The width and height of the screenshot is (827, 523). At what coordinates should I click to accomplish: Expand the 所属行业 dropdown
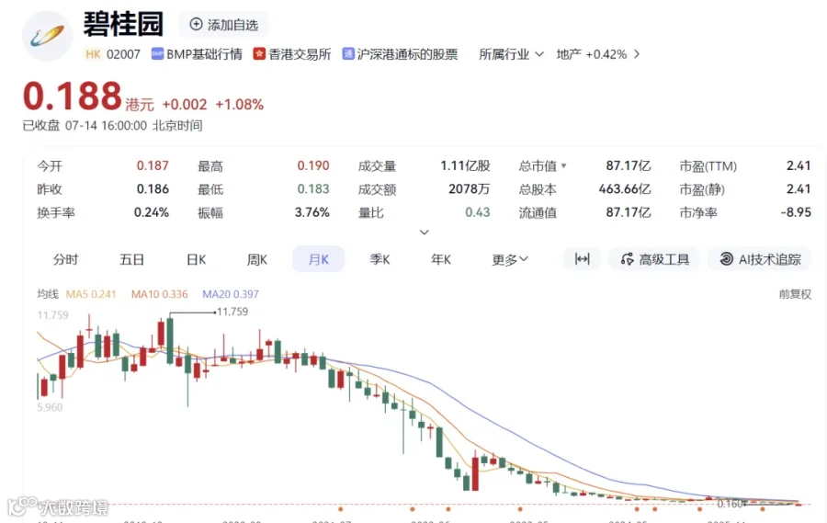[511, 54]
